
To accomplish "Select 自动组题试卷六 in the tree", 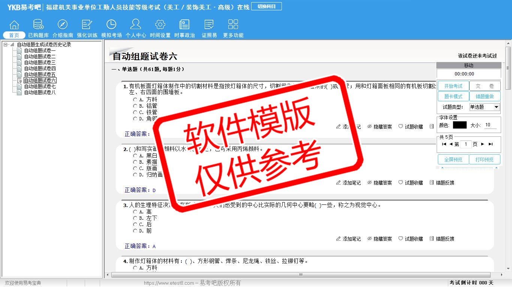I will (x=40, y=80).
